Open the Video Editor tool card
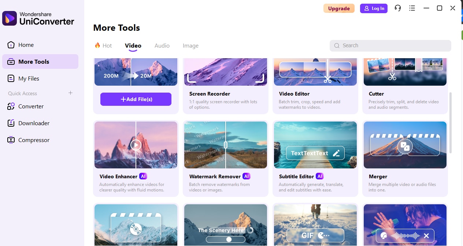 tap(315, 86)
